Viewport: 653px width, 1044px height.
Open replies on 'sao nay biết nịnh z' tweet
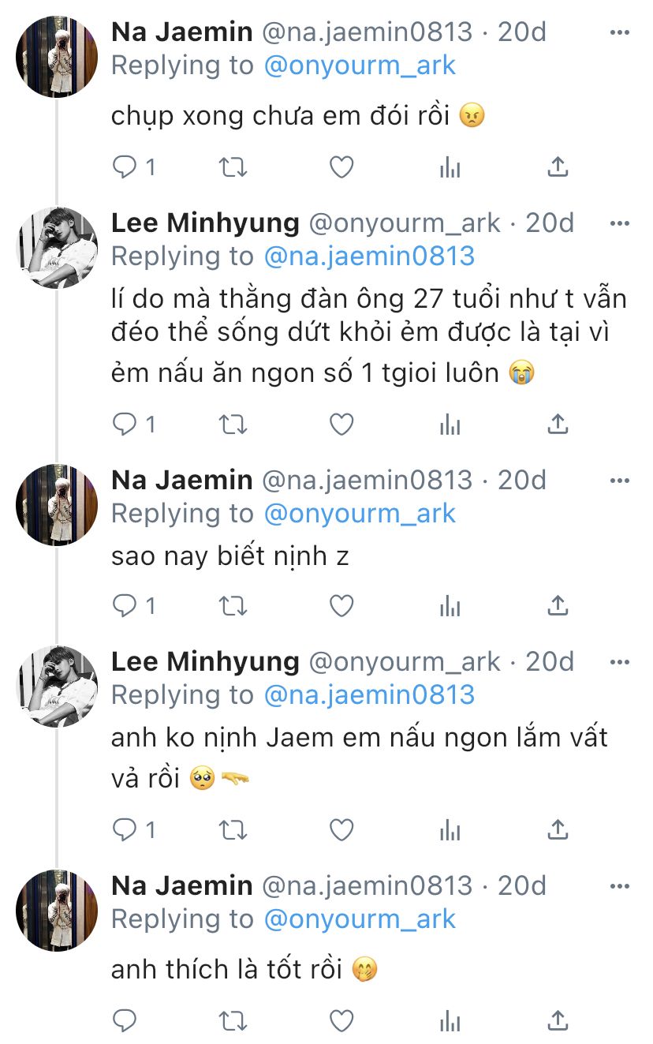tap(134, 605)
